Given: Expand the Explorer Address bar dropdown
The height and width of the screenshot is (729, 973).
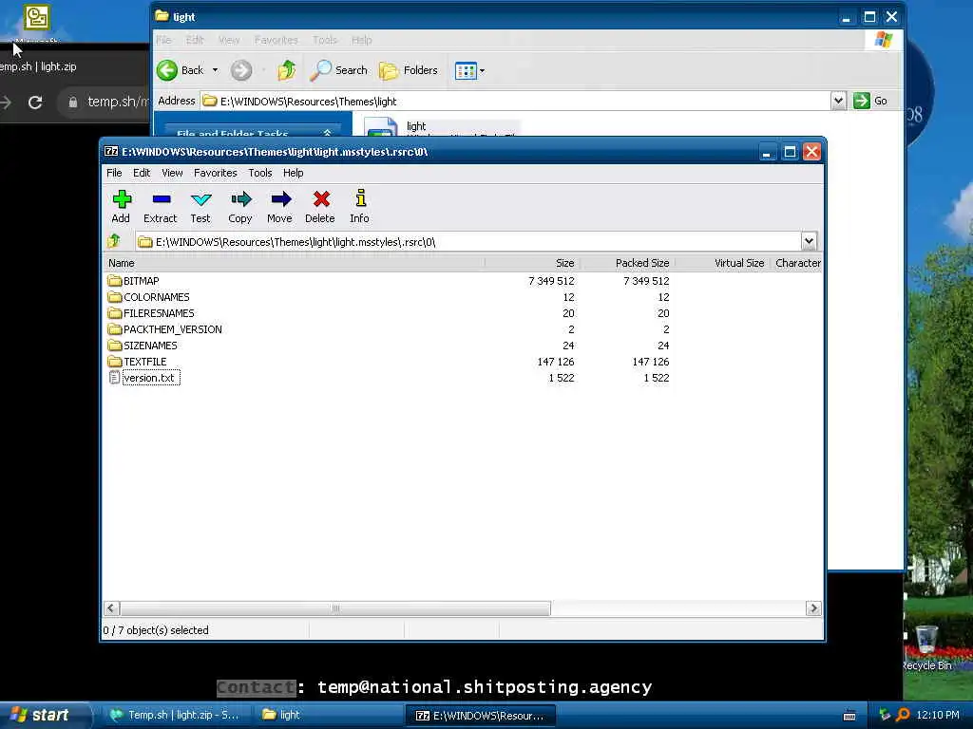Looking at the screenshot, I should point(838,101).
